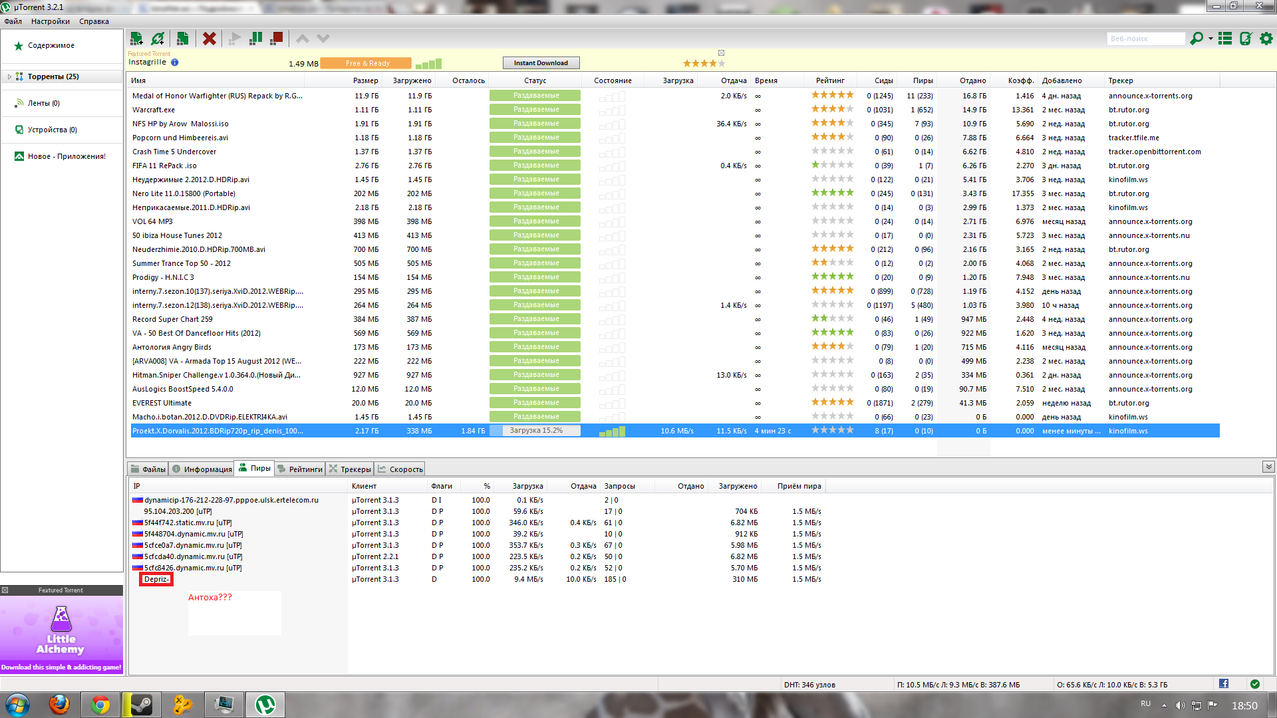Click the Create New Torrent icon
Viewport: 1277px width, 718px height.
point(183,39)
